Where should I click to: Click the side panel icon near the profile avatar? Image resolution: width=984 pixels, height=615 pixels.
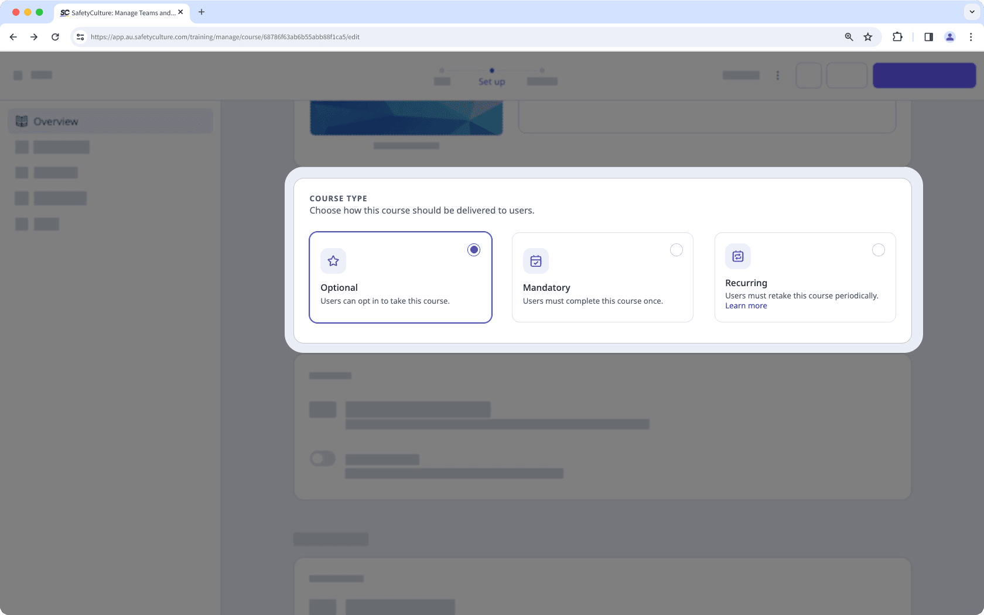pos(928,36)
